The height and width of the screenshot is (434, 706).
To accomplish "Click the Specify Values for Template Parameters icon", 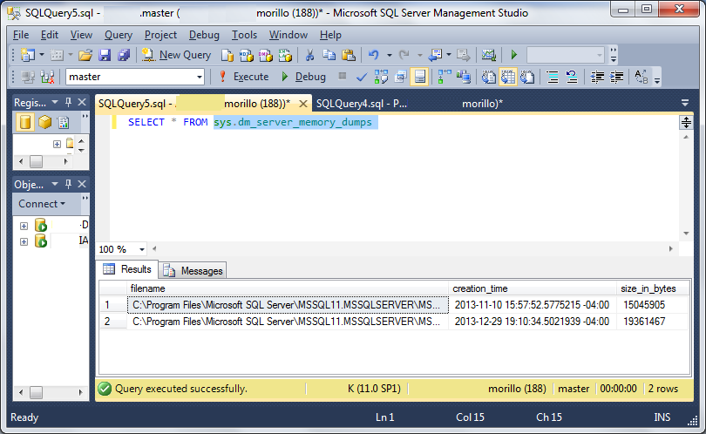I will (642, 77).
